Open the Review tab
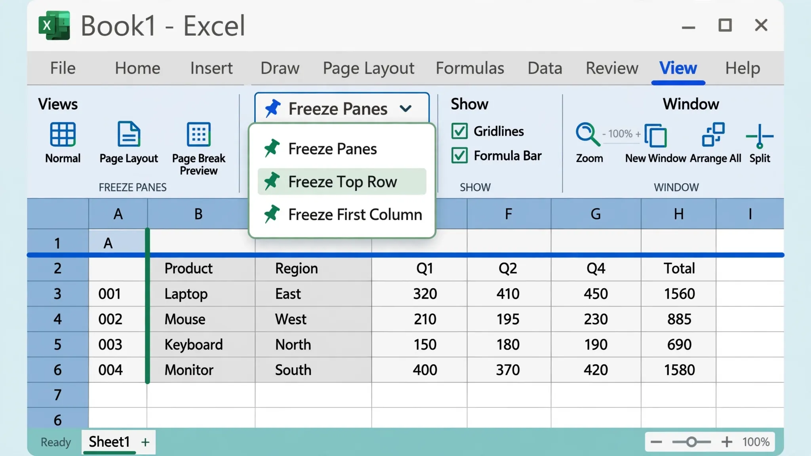Viewport: 811px width, 456px height. click(612, 68)
